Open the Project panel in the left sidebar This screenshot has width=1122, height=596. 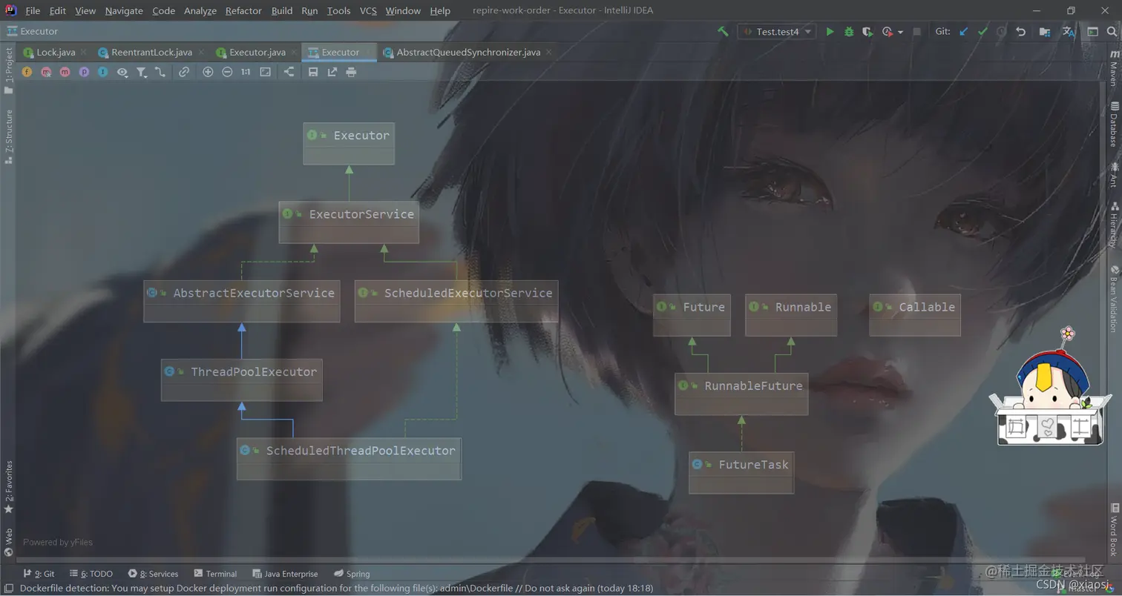[x=9, y=70]
